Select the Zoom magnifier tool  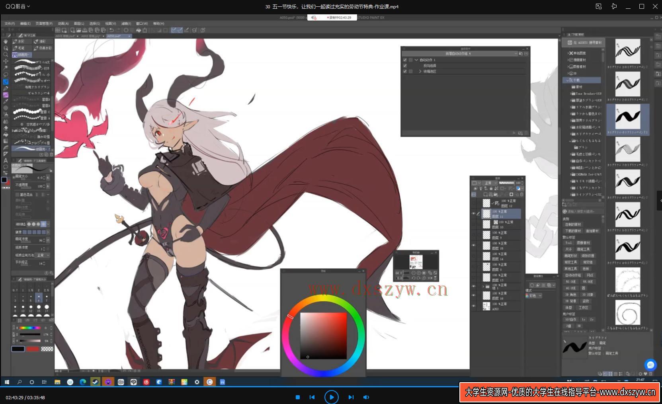[6, 55]
